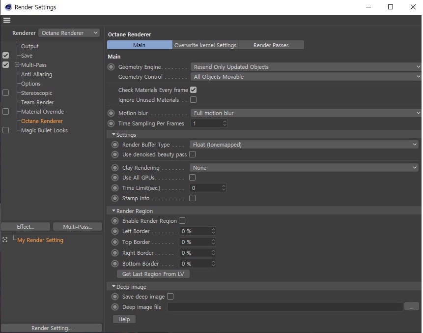Click Get Last Region From LV button
The image size is (423, 333).
153,274
